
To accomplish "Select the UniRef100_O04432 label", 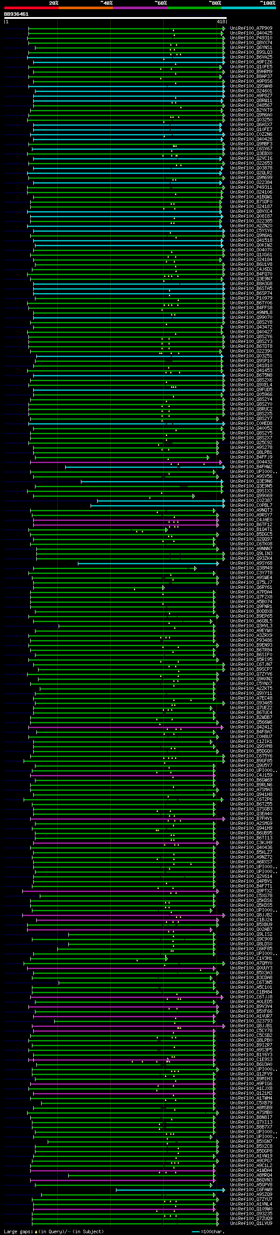I will click(251, 462).
